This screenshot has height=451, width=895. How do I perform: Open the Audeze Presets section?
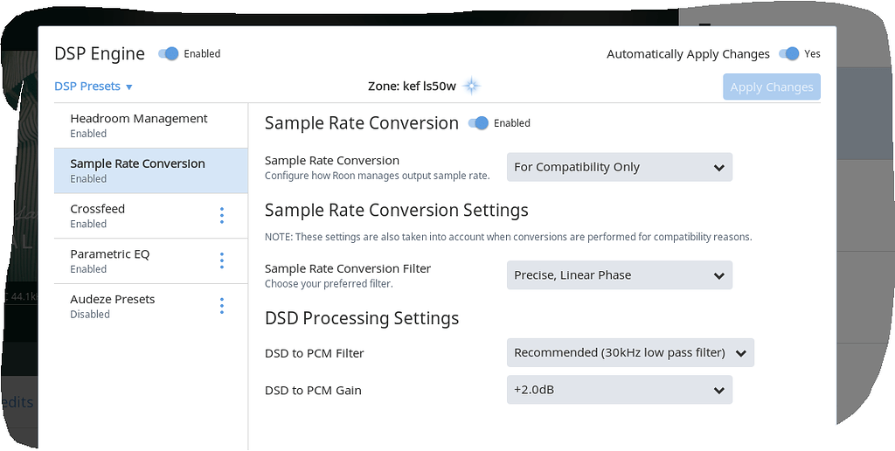point(113,306)
